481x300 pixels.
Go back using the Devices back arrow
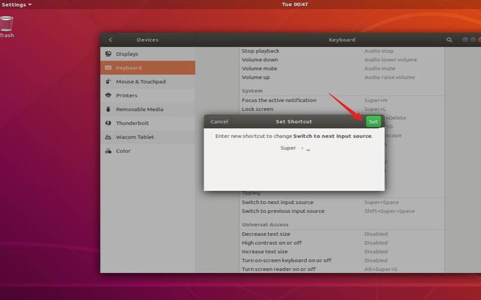click(x=111, y=40)
